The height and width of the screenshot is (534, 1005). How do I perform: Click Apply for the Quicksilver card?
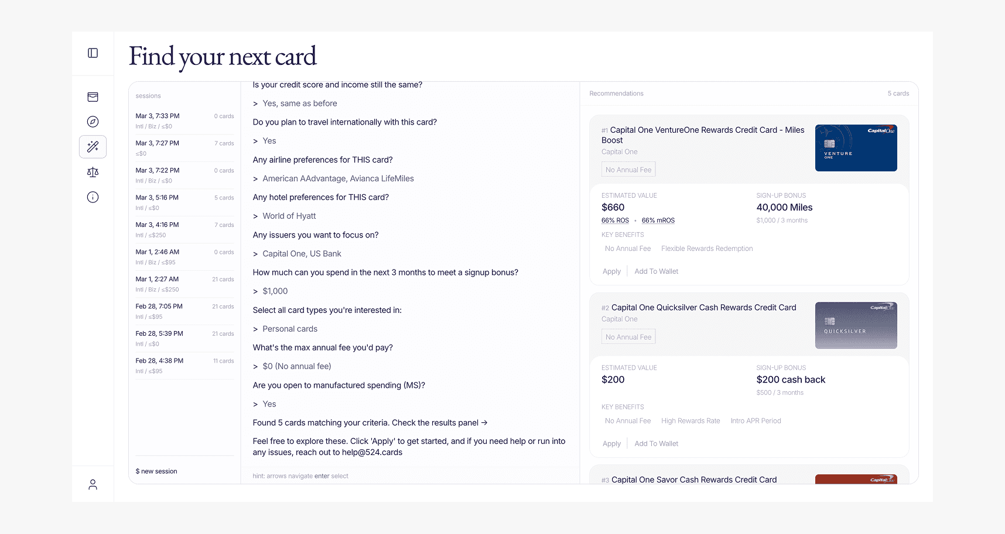[x=611, y=444]
